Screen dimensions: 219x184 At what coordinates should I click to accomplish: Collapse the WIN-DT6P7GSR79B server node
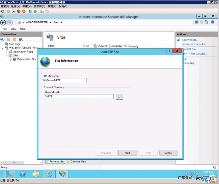3,48
